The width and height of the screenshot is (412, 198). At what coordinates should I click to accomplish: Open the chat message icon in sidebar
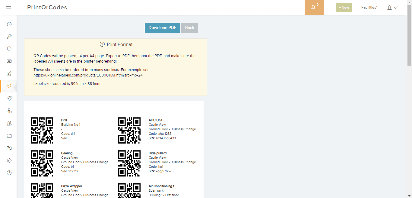coord(9,61)
